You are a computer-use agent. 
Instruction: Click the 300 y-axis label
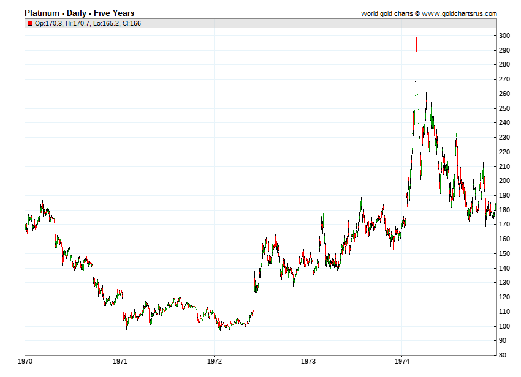(x=504, y=36)
